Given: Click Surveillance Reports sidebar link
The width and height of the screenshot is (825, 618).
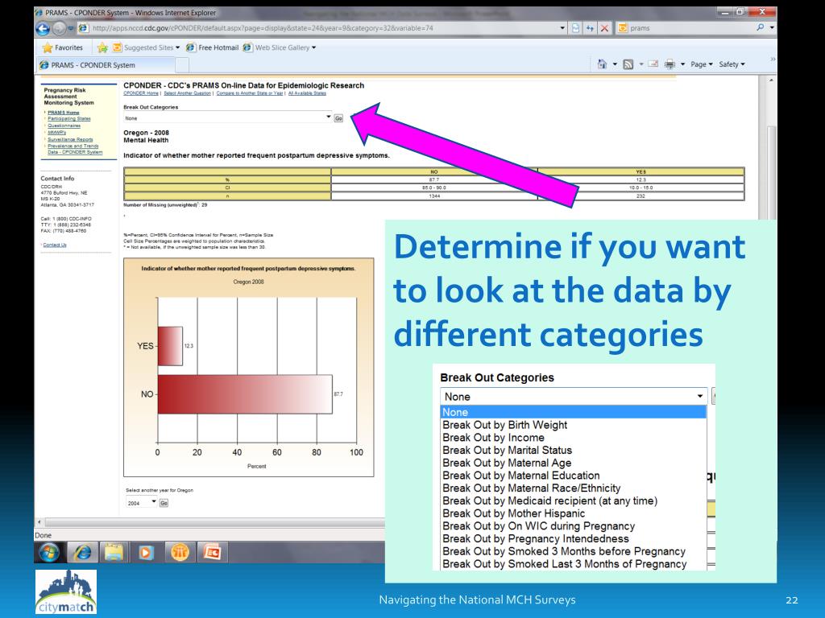Looking at the screenshot, I should tap(70, 139).
